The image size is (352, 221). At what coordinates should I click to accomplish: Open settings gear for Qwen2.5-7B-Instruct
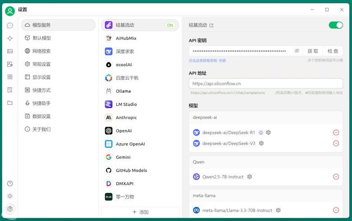(x=250, y=177)
